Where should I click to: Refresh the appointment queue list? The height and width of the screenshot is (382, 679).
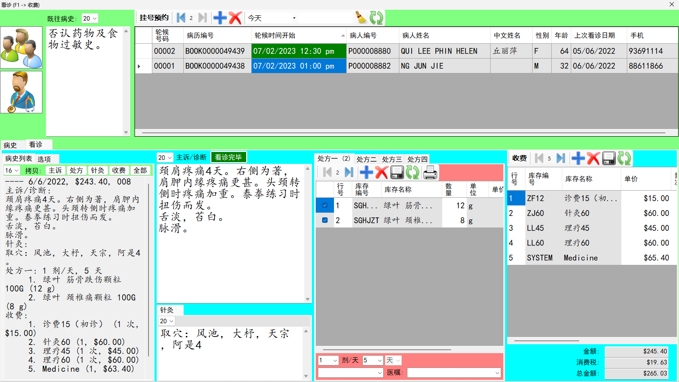pos(376,18)
